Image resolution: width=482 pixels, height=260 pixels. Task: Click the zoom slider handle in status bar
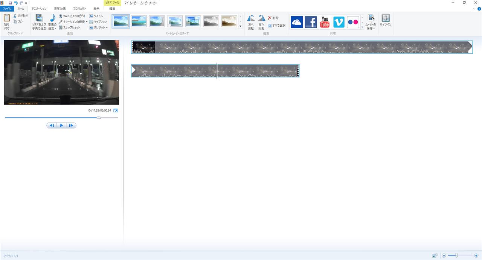pyautogui.click(x=456, y=255)
